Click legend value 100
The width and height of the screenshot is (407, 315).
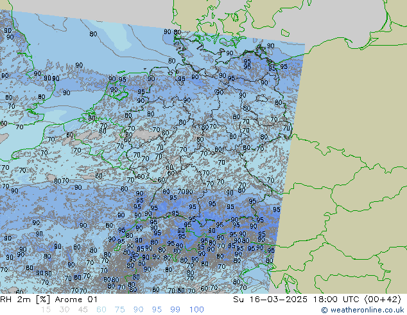196,310
